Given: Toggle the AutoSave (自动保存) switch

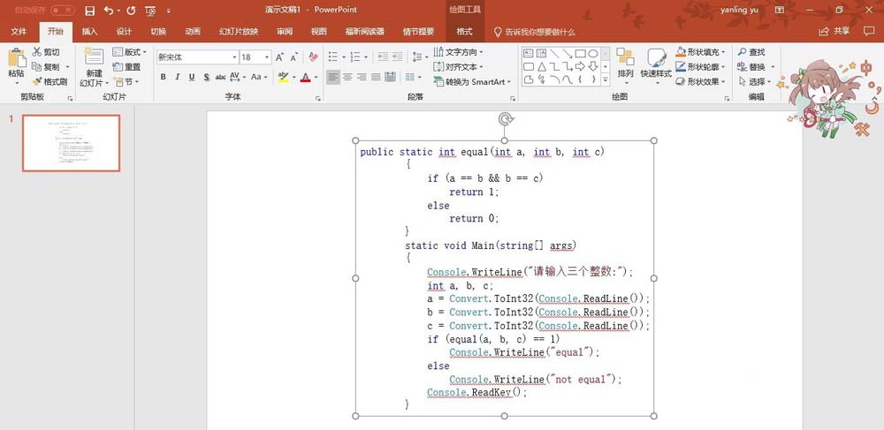Looking at the screenshot, I should click(x=62, y=11).
